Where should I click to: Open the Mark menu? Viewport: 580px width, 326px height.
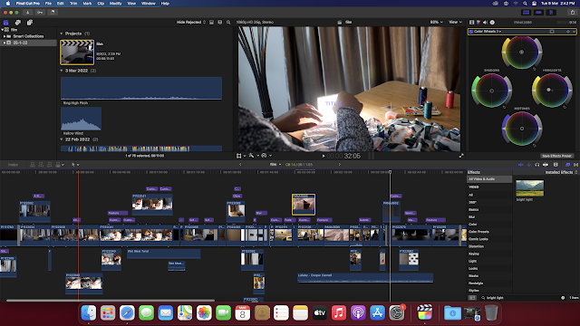coord(87,4)
